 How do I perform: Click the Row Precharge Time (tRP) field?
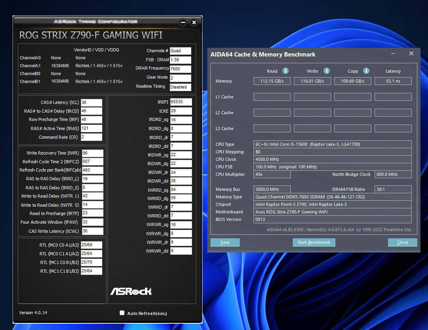tap(91, 119)
